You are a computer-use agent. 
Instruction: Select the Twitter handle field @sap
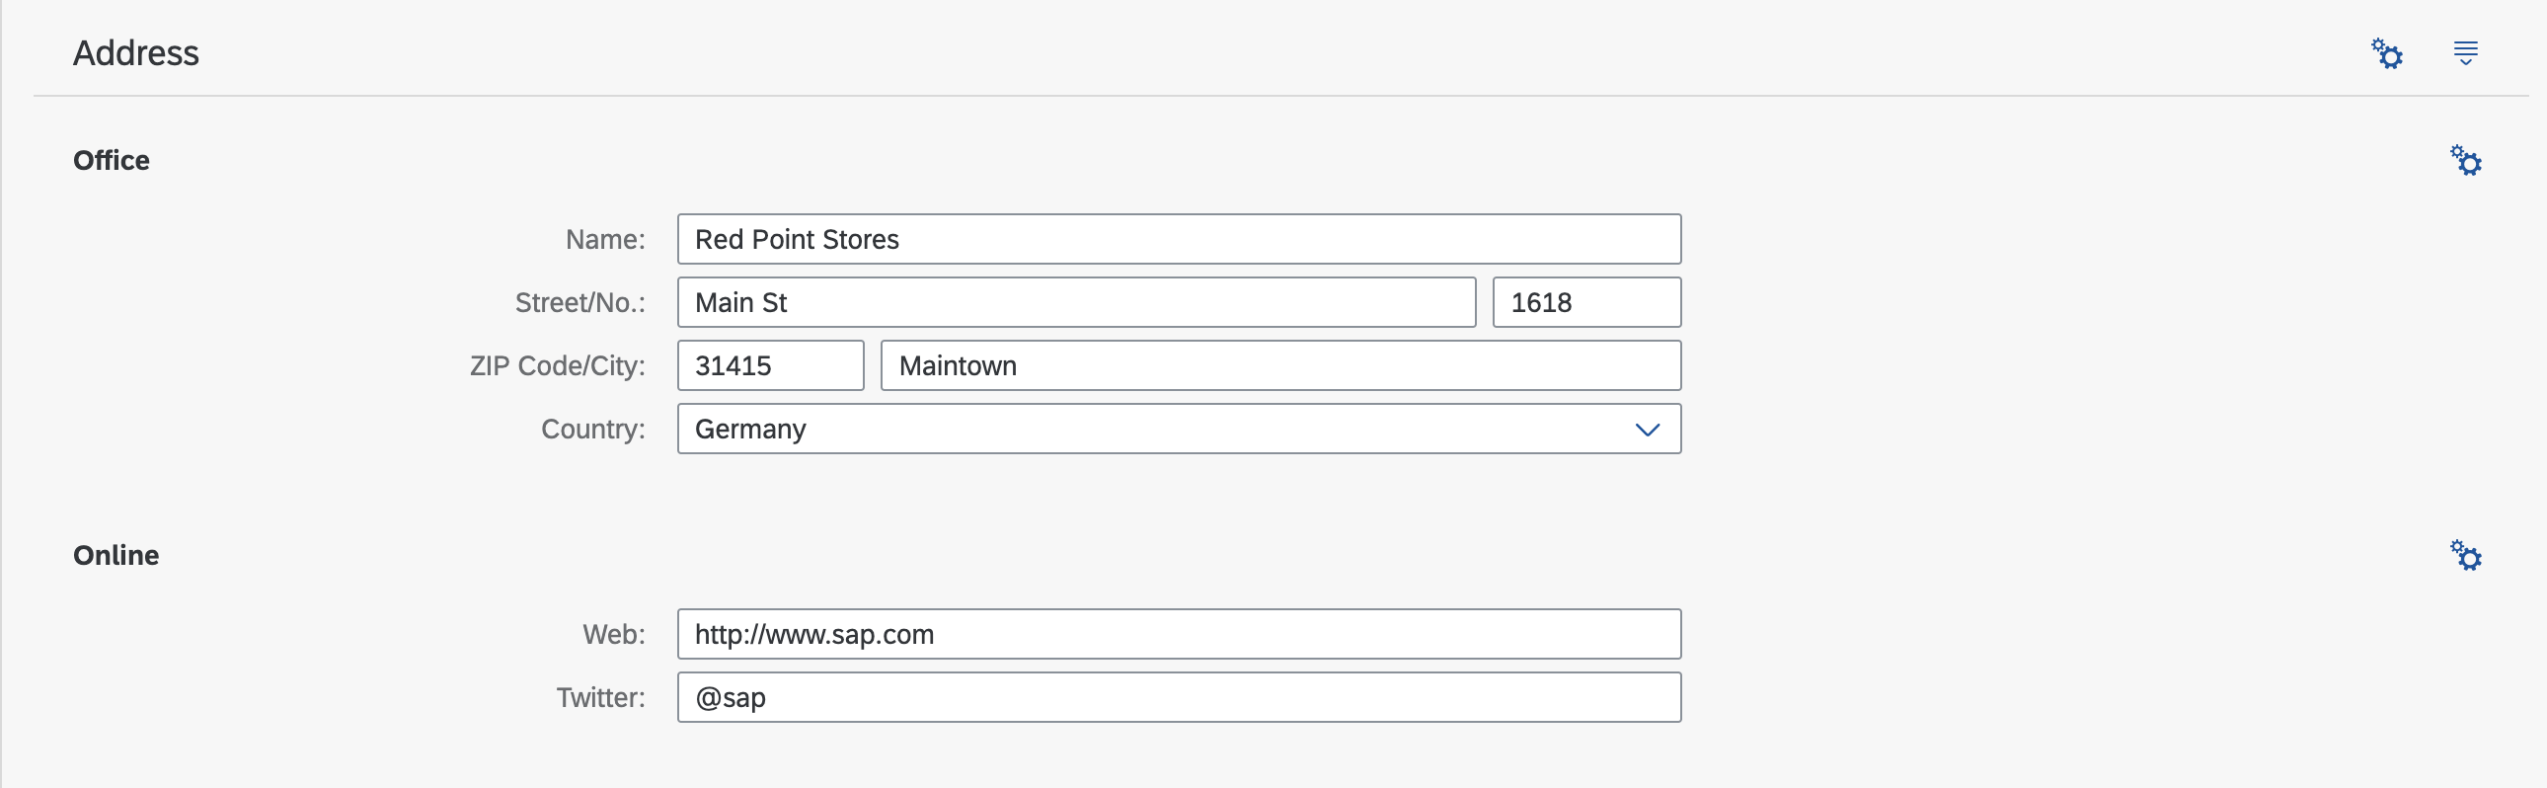(x=1179, y=697)
